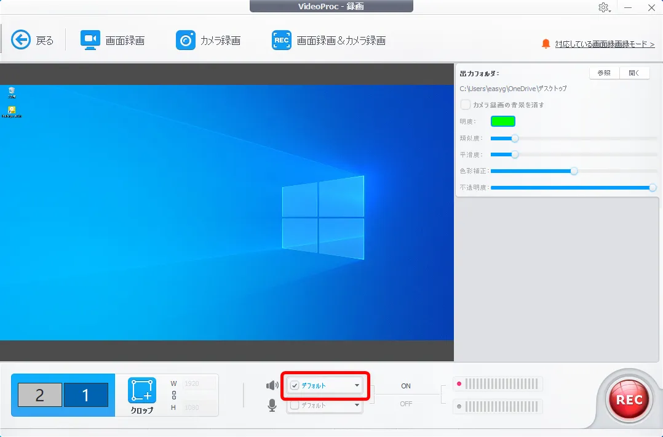Image resolution: width=663 pixels, height=437 pixels.
Task: Click the speaker audio icon
Action: [x=272, y=385]
